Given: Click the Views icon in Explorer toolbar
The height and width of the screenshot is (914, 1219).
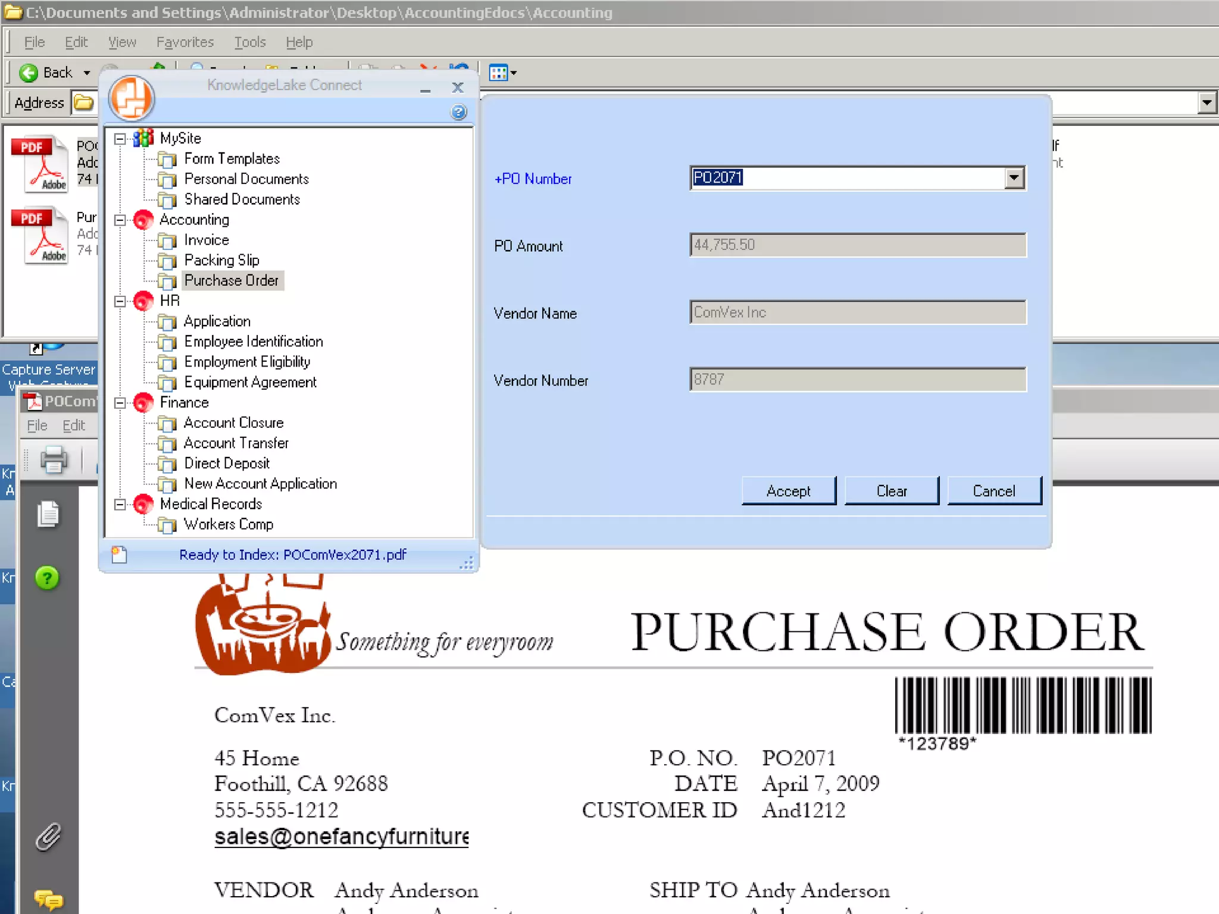Looking at the screenshot, I should [498, 73].
